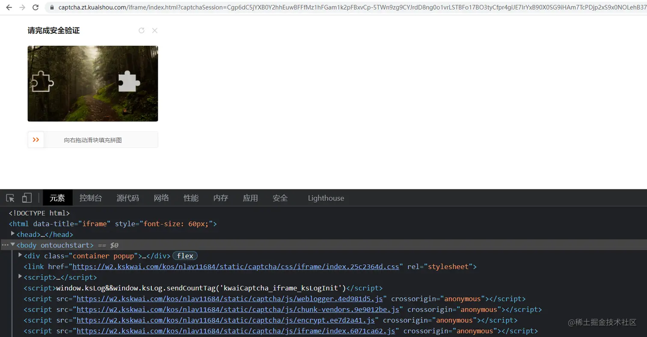Open the 控制台 tab

click(x=91, y=198)
